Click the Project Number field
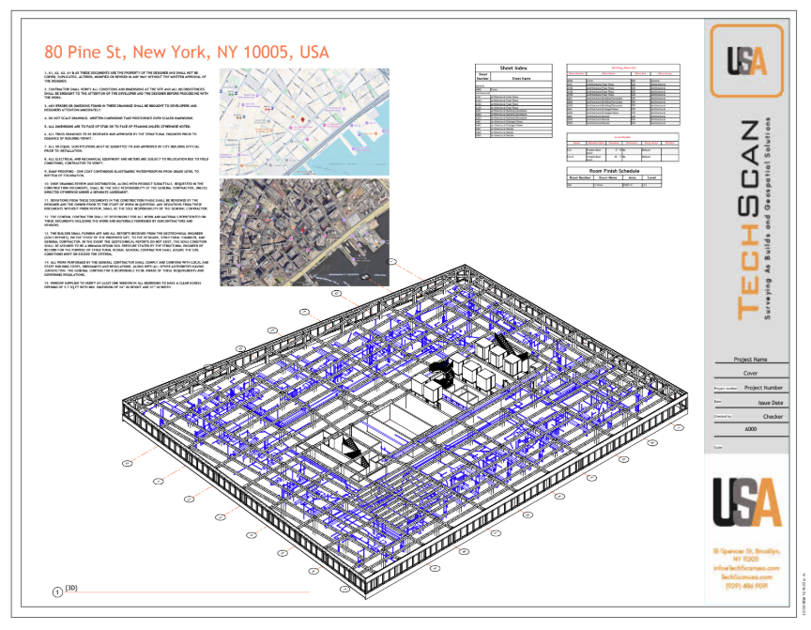811x630 pixels. 763,387
